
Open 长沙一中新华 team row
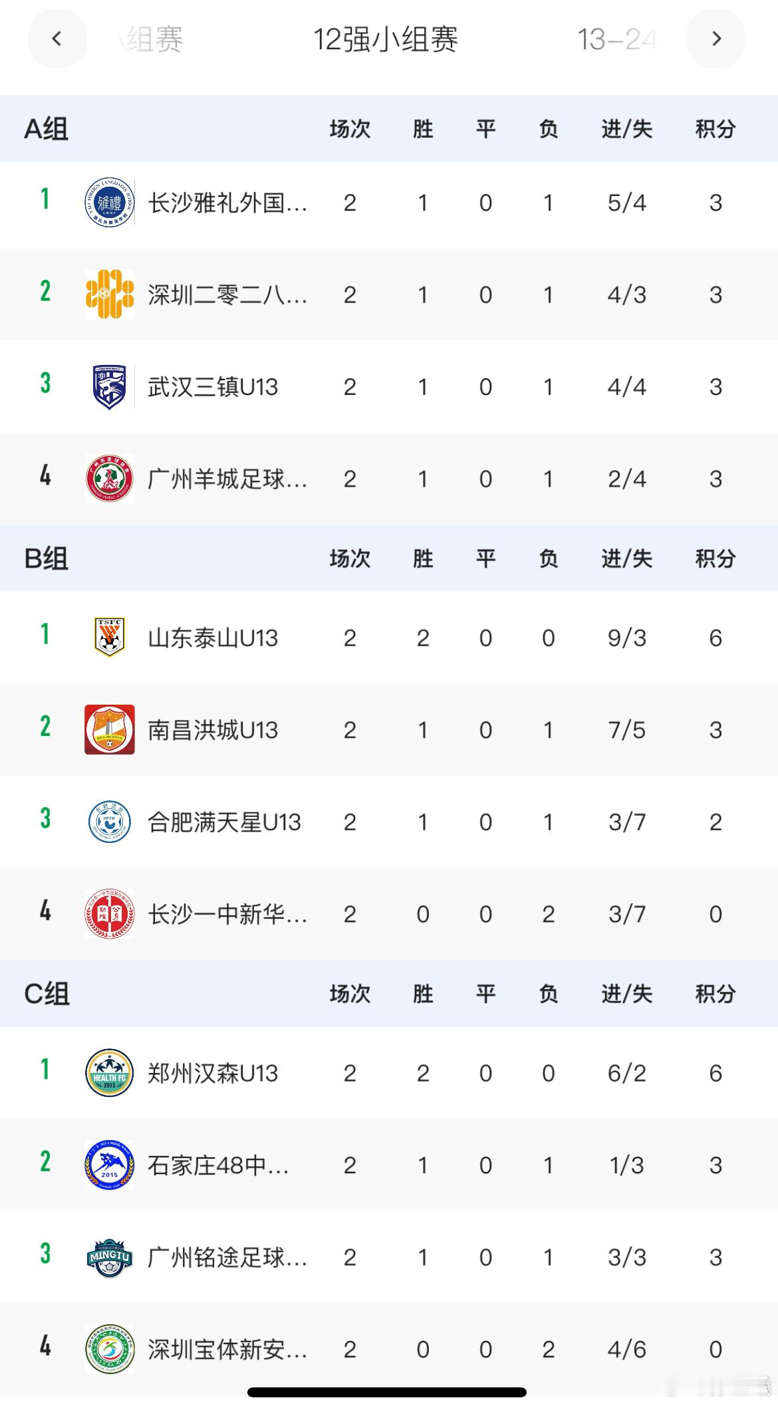[389, 914]
